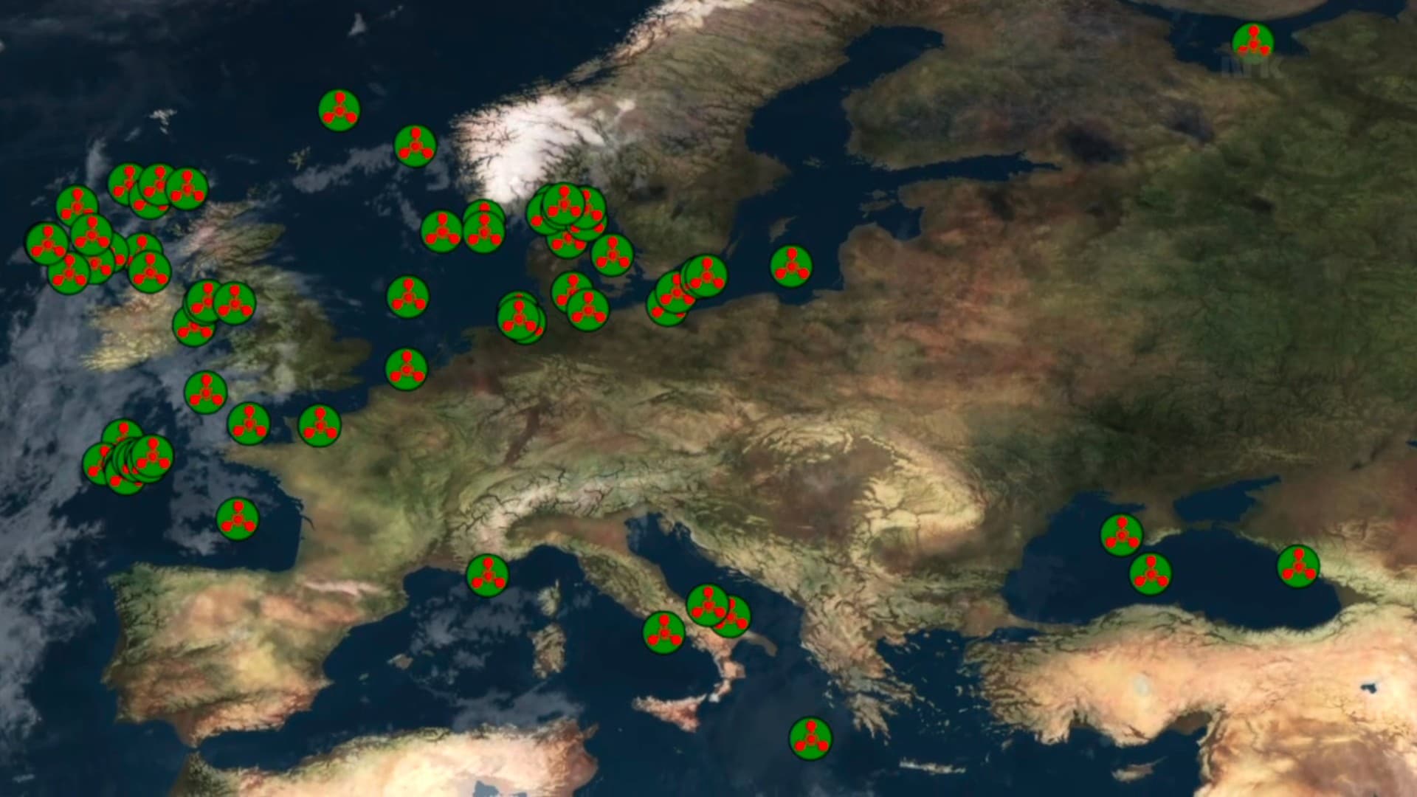This screenshot has width=1417, height=797.
Task: Open the marker nearest Crimea in the Black Sea
Action: click(x=1121, y=534)
